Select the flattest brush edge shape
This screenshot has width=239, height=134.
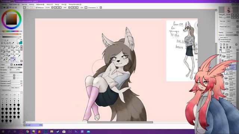(21, 64)
